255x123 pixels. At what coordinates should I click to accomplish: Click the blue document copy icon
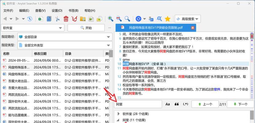click(x=49, y=19)
